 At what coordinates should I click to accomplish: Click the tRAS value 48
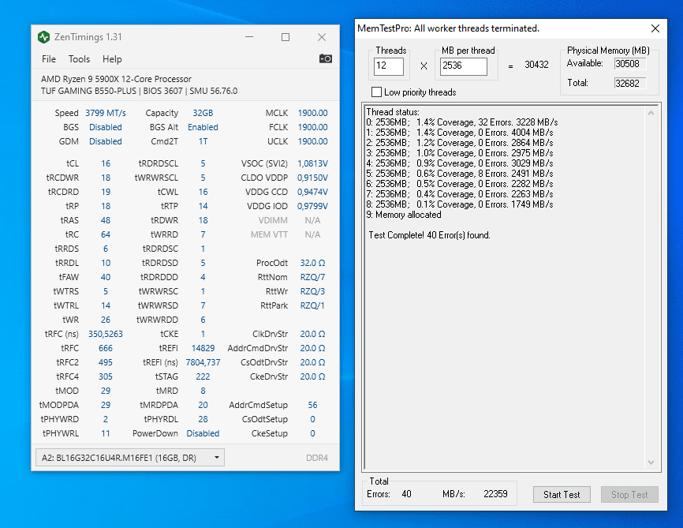[106, 220]
